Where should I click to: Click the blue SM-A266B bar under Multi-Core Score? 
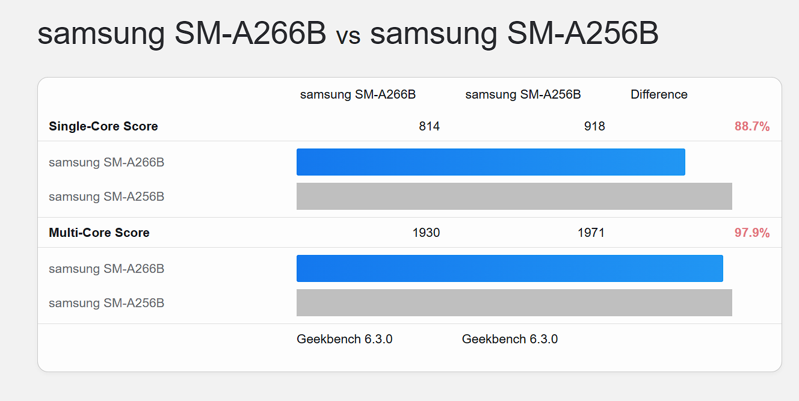[x=510, y=269]
